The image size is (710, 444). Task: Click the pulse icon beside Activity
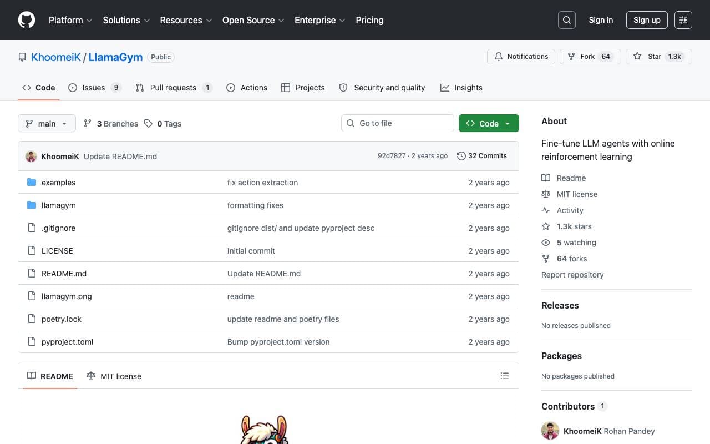point(546,210)
